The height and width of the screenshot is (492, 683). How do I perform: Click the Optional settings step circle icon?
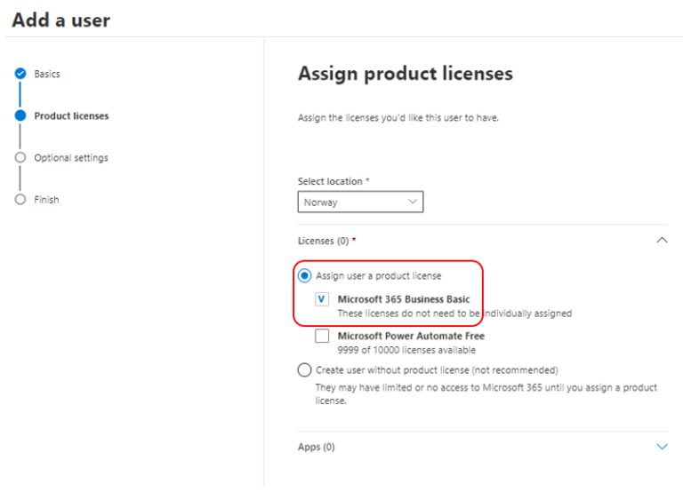click(x=20, y=157)
